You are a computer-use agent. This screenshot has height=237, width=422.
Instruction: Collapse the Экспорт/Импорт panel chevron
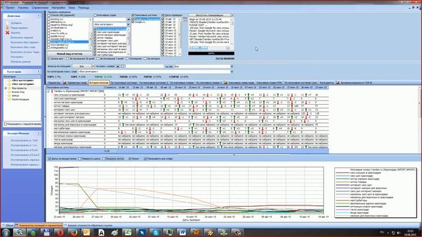[38, 133]
